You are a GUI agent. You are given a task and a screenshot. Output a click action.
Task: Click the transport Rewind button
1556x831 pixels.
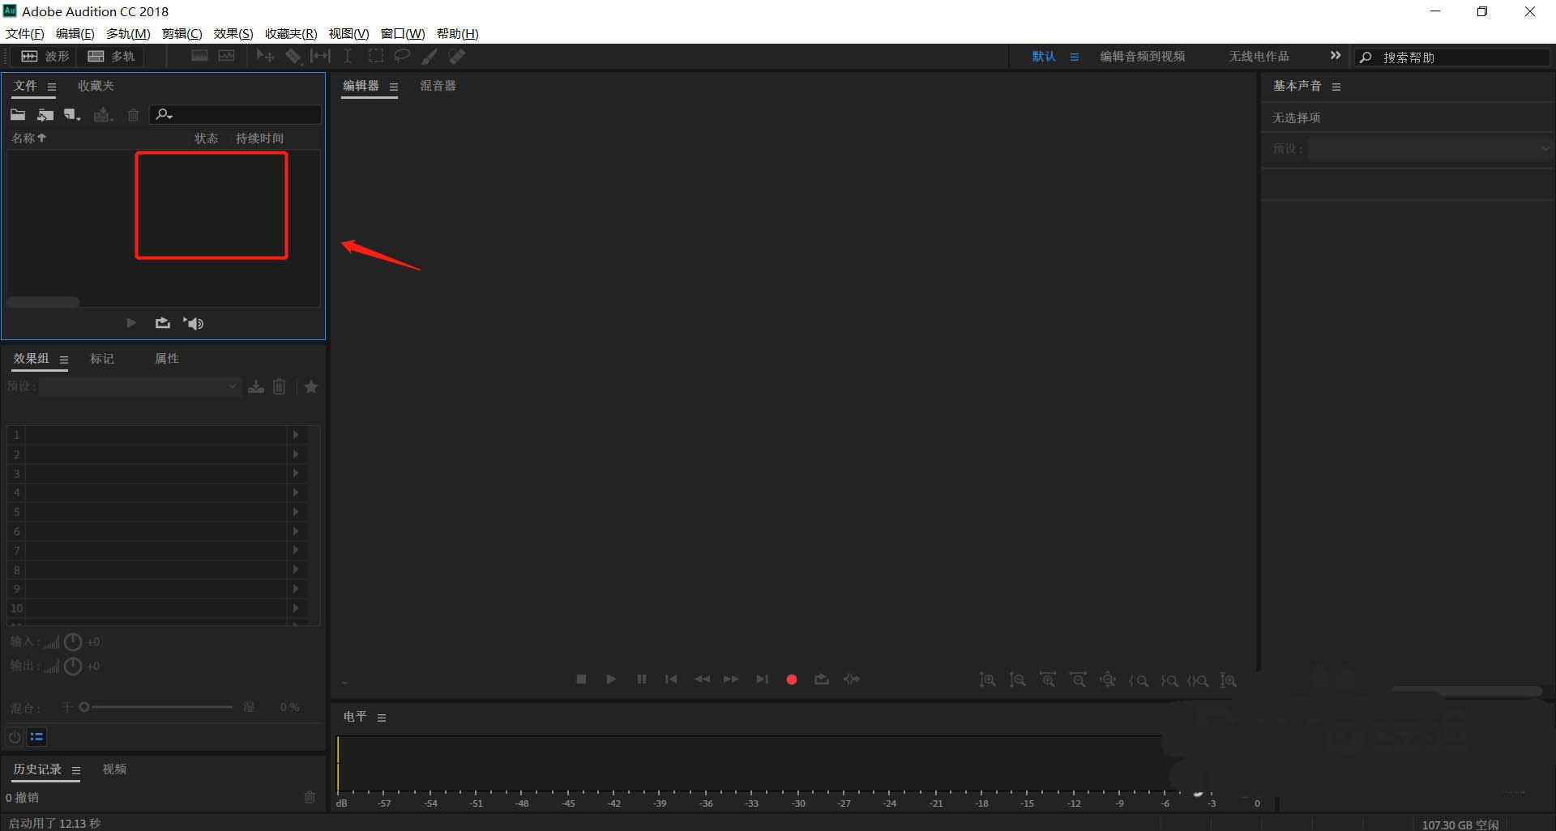click(702, 680)
